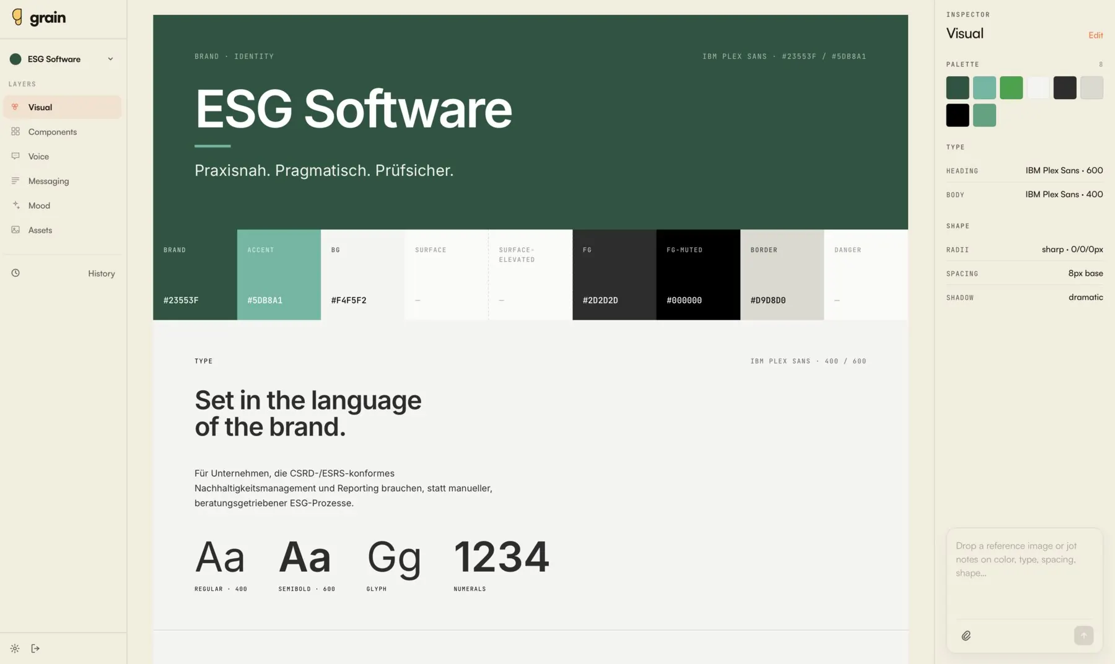The height and width of the screenshot is (664, 1115).
Task: Click the HEADING value IBM Plex Sans · 600
Action: (1064, 170)
